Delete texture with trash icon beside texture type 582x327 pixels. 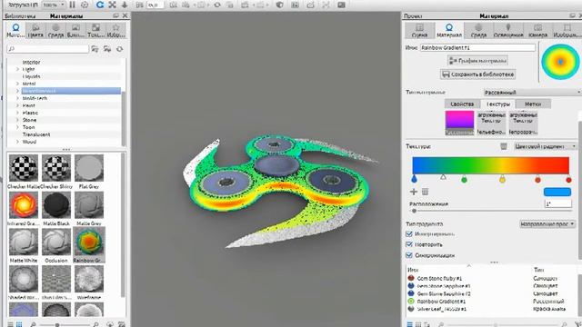(504, 146)
